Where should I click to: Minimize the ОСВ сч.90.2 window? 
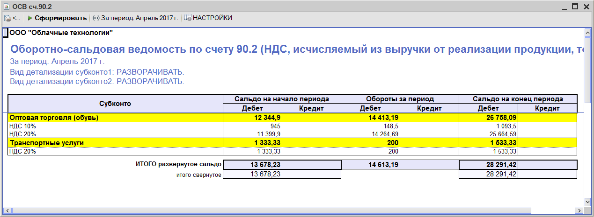pyautogui.click(x=564, y=6)
